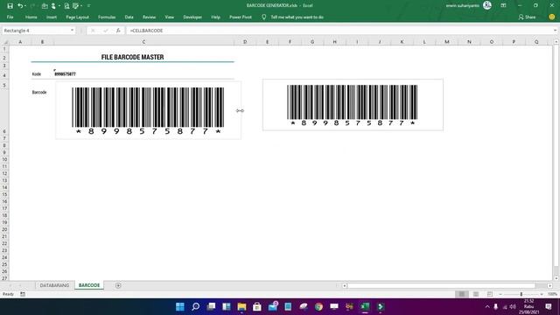This screenshot has height=315, width=560.
Task: Expand the Name Box dropdown arrow
Action: tap(72, 31)
